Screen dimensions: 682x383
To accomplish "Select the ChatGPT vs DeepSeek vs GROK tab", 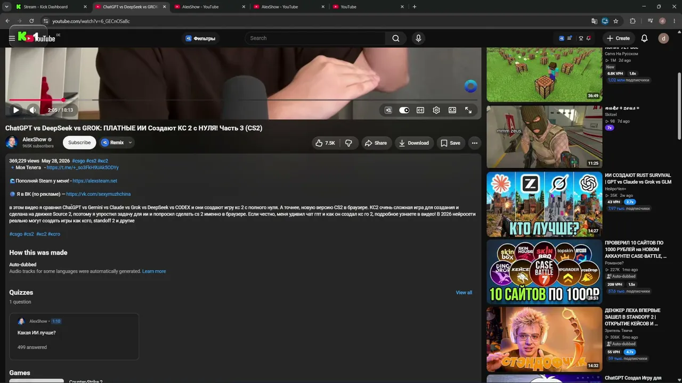I will point(131,7).
